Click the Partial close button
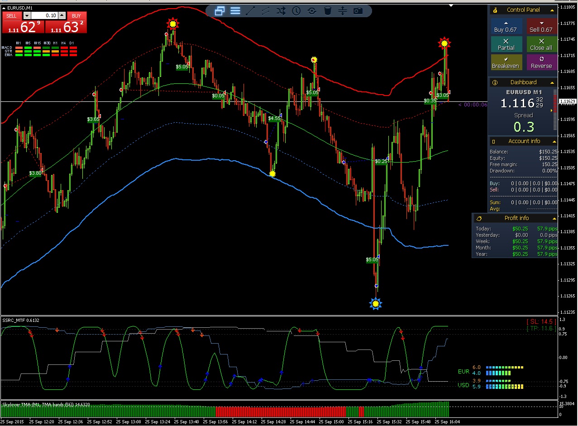Screen dimensions: 578x426 [x=506, y=44]
